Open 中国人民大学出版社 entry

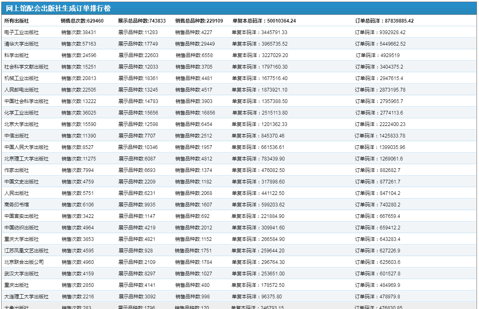[26, 147]
